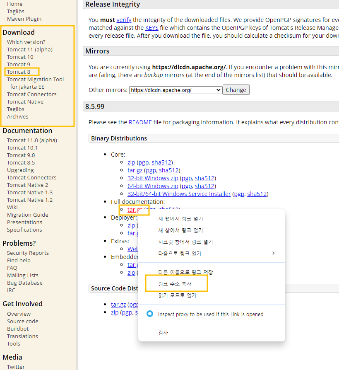Open Archives link under Download
The image size is (339, 370).
pos(17,116)
